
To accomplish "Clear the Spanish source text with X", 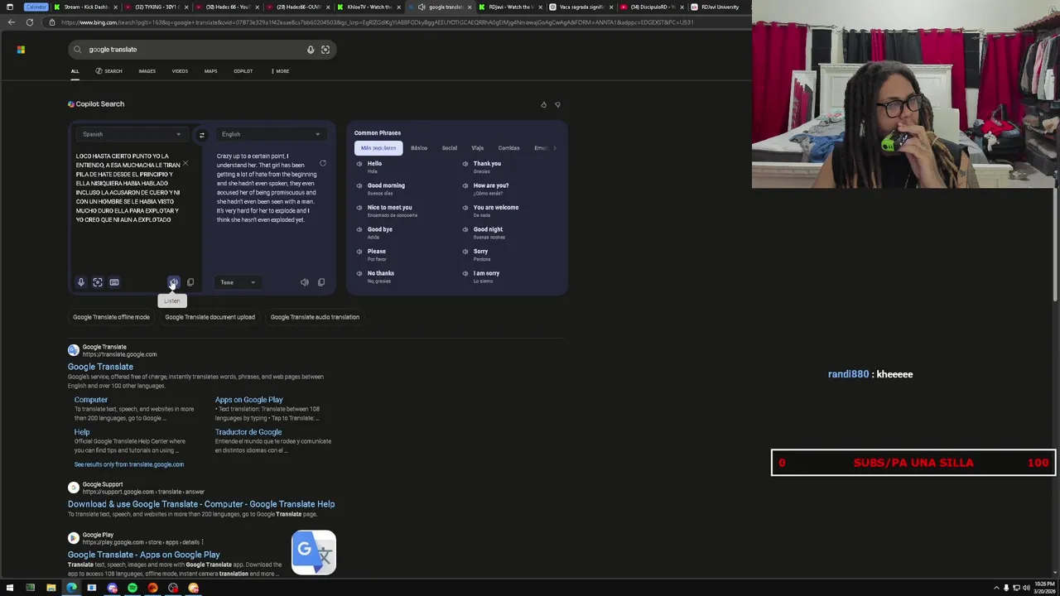I will [185, 163].
